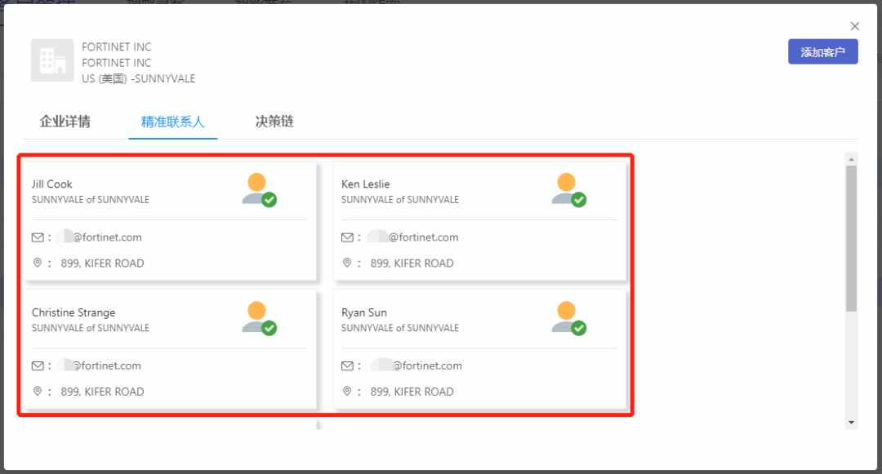Viewport: 882px width, 474px height.
Task: Select the 精准联系人 tab
Action: 172,122
